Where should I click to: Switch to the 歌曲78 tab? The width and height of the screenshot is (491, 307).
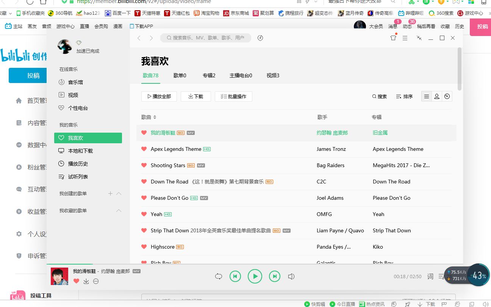[150, 75]
